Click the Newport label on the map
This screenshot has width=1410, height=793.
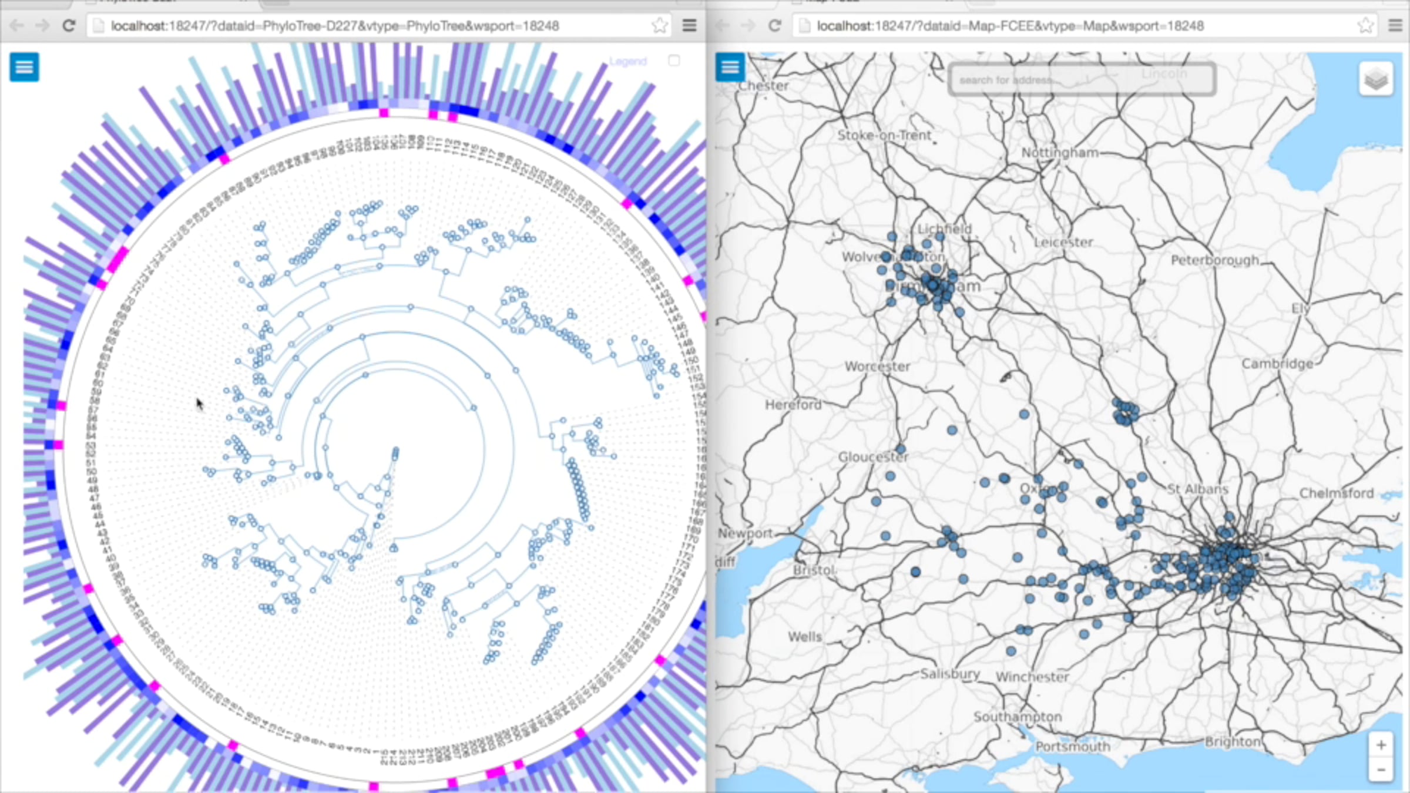[x=746, y=533]
